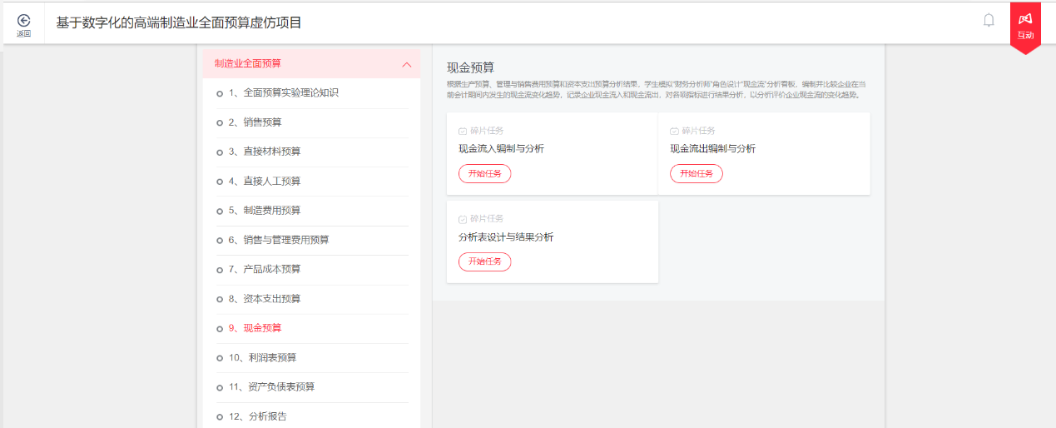The height and width of the screenshot is (428, 1056).
Task: Click the 现金流入编制与分析 card title
Action: [x=501, y=149]
